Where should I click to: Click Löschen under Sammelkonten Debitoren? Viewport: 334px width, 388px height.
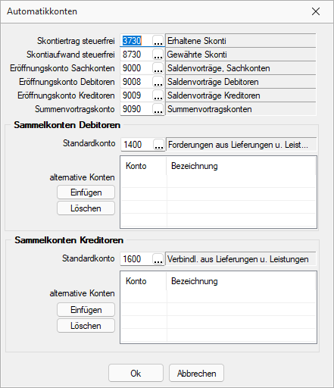coord(86,208)
